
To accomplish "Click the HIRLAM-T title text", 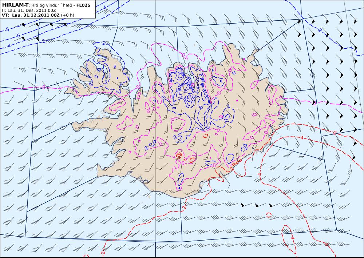I will tap(15, 5).
